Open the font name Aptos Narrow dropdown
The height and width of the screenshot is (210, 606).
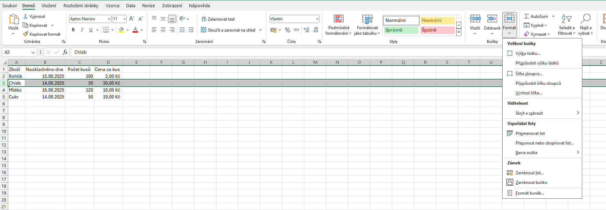point(109,19)
